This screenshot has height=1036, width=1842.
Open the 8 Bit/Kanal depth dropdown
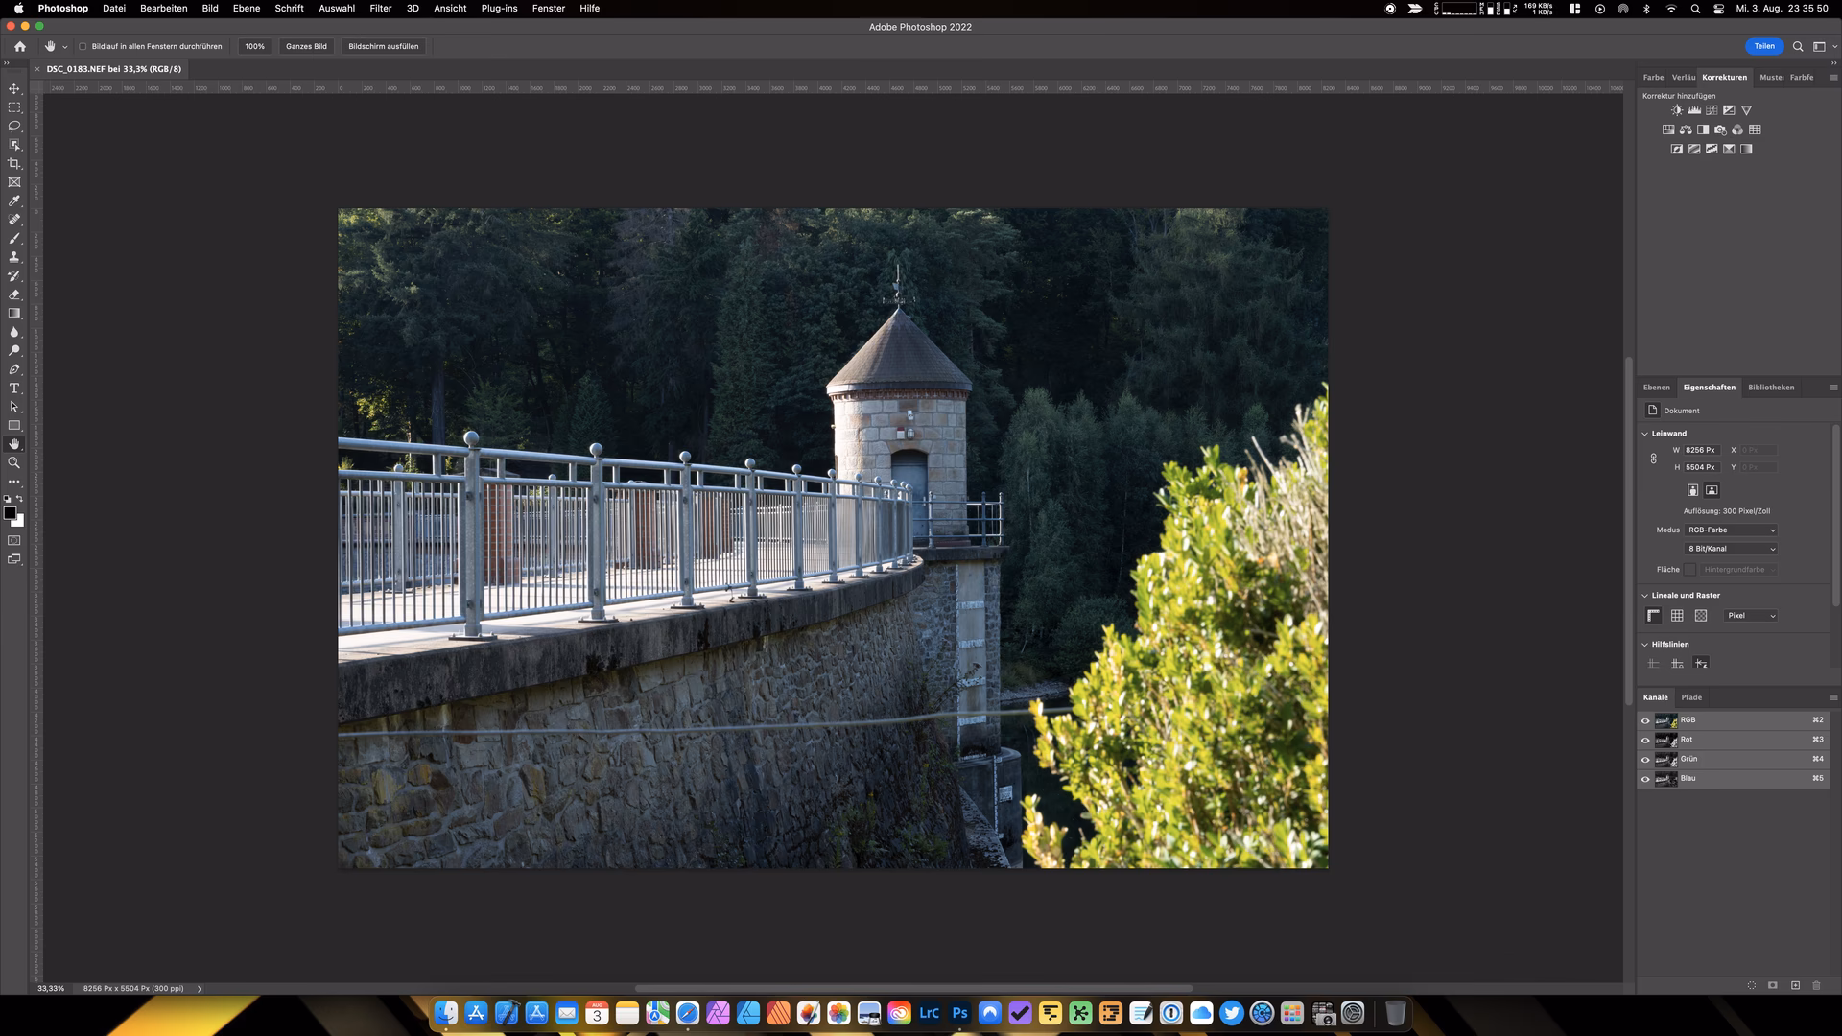click(x=1732, y=549)
